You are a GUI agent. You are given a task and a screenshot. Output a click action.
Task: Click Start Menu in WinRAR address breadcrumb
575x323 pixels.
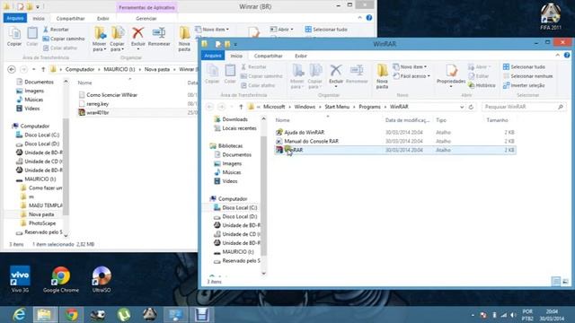click(337, 107)
